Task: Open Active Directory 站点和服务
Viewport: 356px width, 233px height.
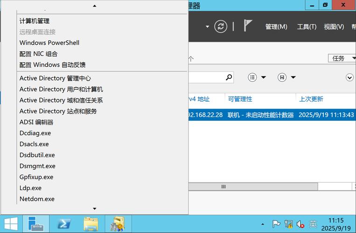Action: point(58,111)
